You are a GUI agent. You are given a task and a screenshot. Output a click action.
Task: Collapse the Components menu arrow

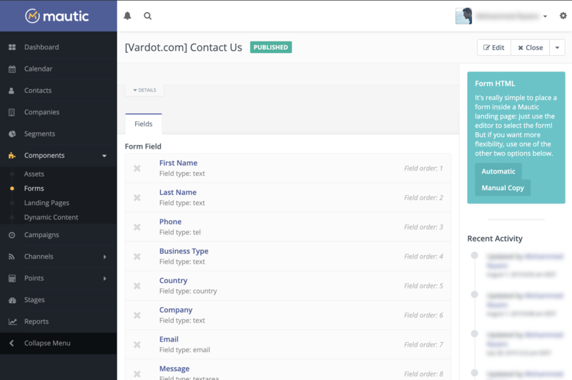(x=104, y=156)
